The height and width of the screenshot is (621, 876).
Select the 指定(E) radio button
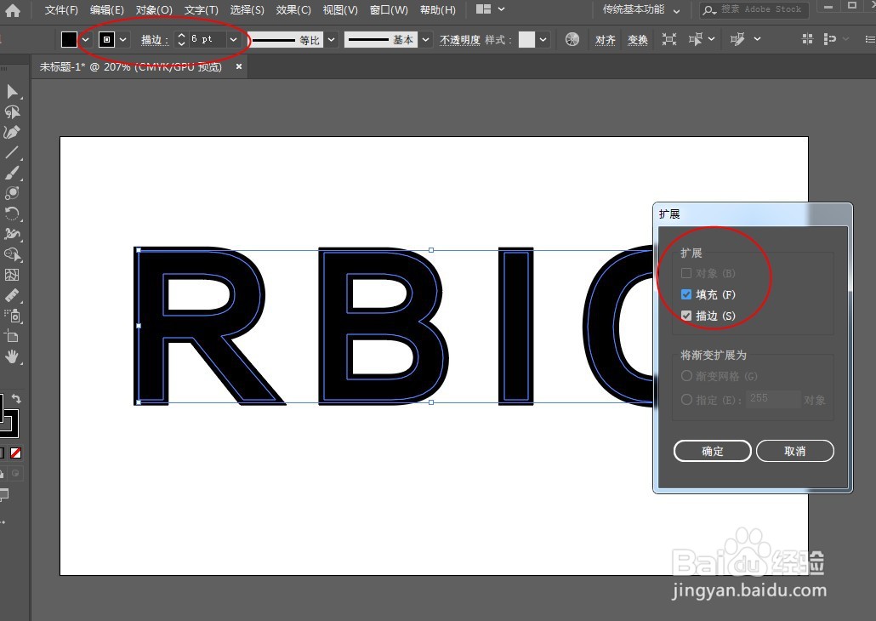click(686, 400)
